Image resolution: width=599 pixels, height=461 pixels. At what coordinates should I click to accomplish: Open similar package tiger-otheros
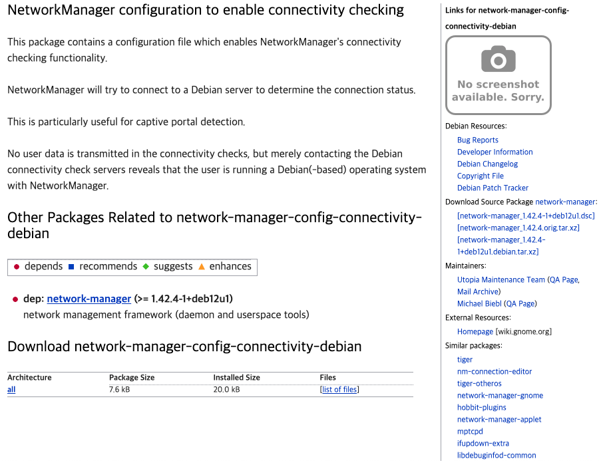point(479,383)
